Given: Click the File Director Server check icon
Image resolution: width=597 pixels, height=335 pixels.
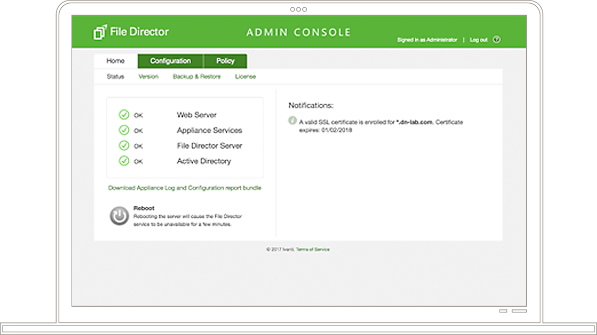Looking at the screenshot, I should (124, 146).
